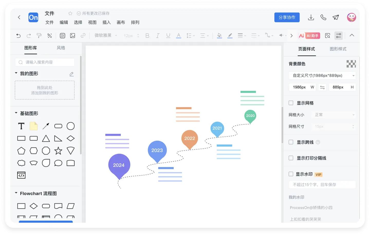Swap width and height dimensions
370x235 pixels.
(322, 87)
